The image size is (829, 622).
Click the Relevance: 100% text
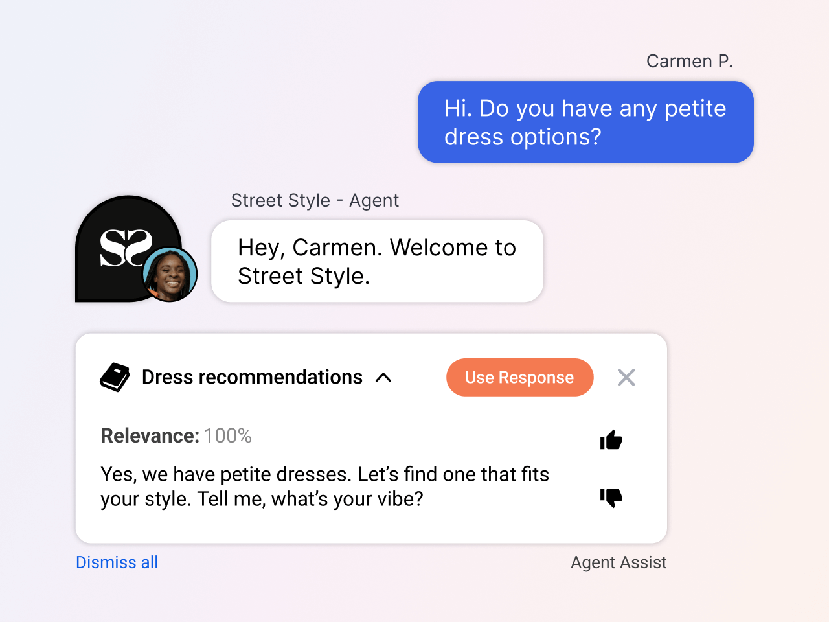pyautogui.click(x=176, y=435)
